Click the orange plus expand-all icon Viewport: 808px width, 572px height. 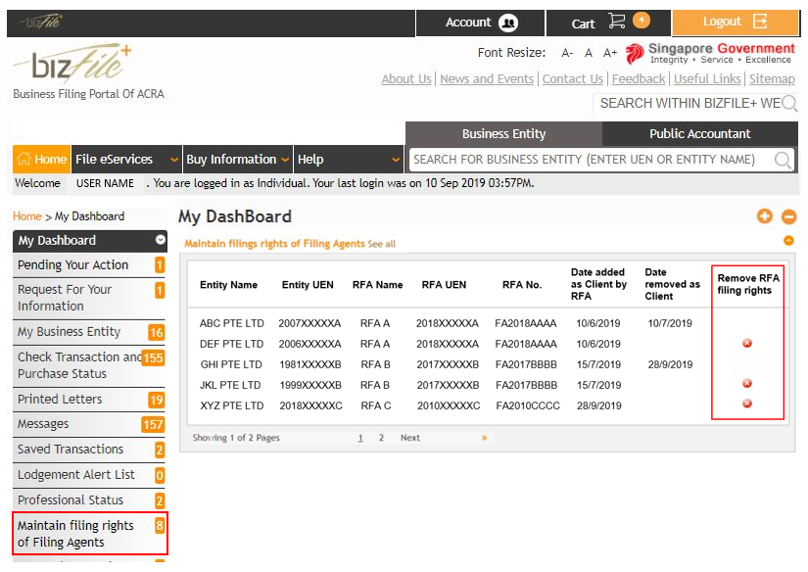click(x=765, y=216)
